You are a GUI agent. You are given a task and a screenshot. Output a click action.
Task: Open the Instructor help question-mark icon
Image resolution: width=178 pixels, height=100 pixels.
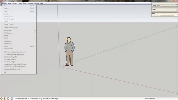12,99
